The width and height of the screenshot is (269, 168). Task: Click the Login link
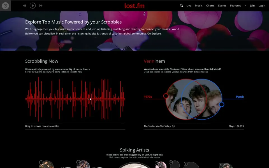[x=262, y=6]
